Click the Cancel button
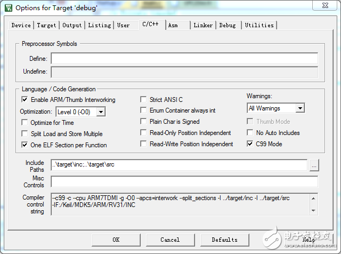Screen dimensions: 341x254 point(170,240)
